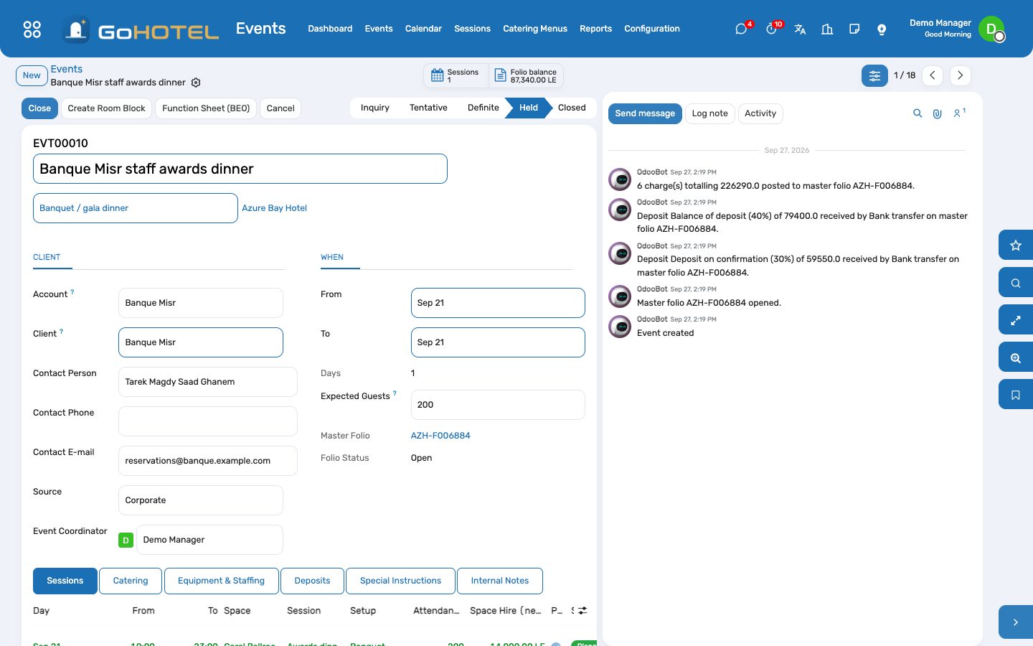Click the magnifier search side button
This screenshot has width=1033, height=646.
coord(1016,283)
